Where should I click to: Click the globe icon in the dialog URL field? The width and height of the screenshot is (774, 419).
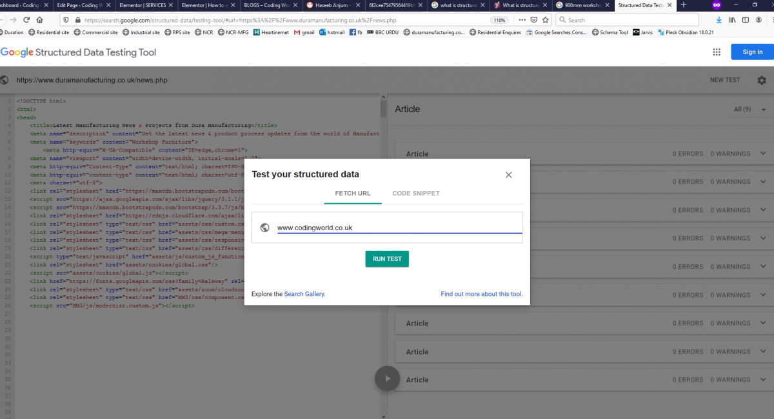tap(264, 228)
